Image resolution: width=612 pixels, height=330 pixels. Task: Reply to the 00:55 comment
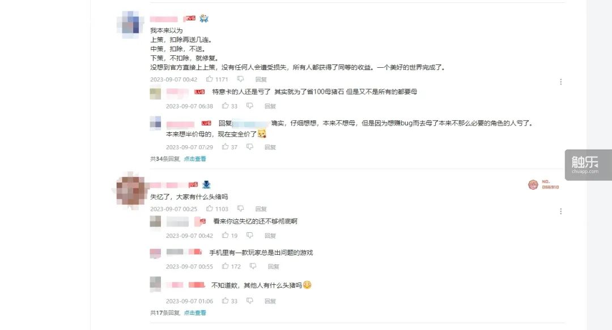274,267
